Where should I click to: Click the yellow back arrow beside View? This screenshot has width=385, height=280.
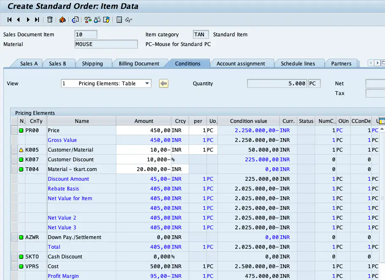tap(164, 84)
